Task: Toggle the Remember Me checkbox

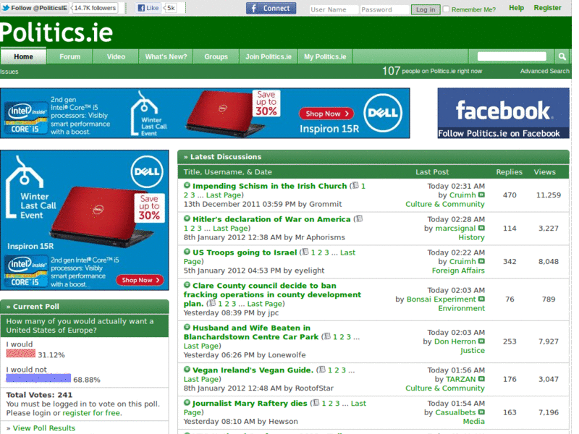Action: (446, 9)
